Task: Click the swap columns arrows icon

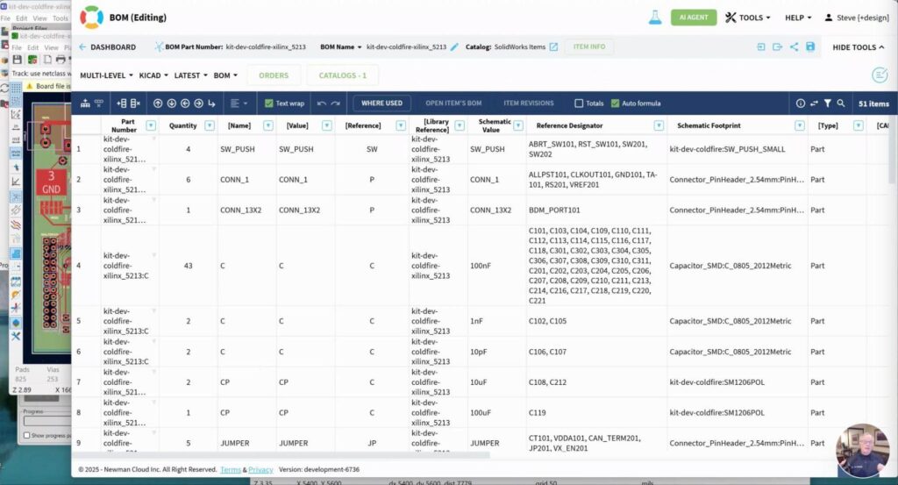Action: tap(814, 103)
